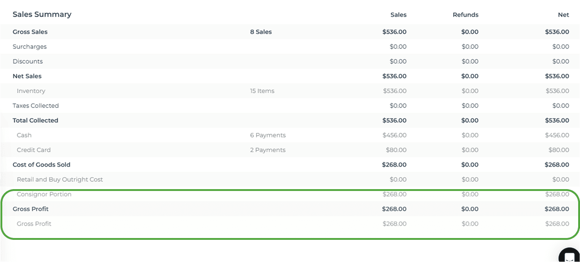Open the chat widget icon
Viewport: 580px width, 262px height.
(x=569, y=255)
